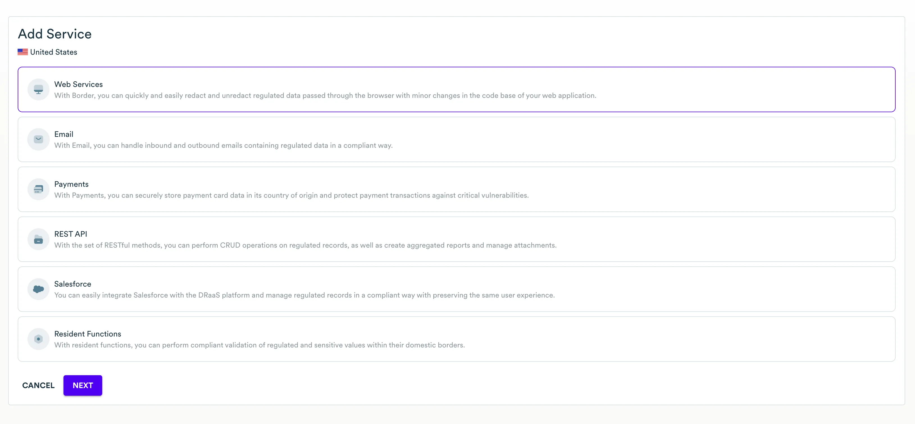Pick the REST API title text

[x=70, y=234]
